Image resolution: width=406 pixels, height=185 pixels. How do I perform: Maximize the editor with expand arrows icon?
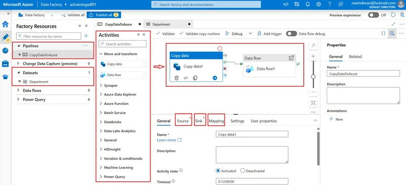coord(393,24)
